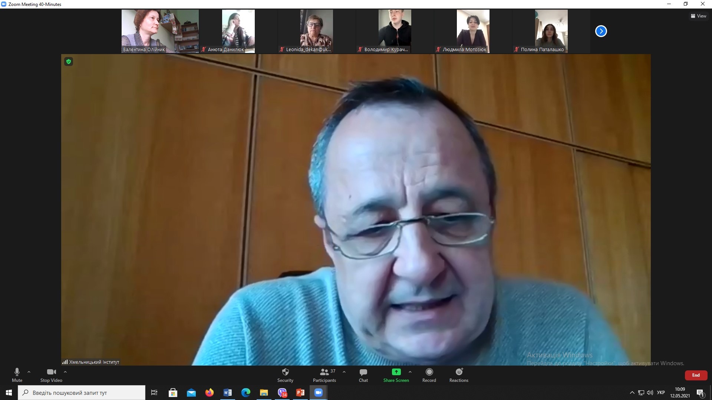The image size is (712, 400).
Task: Open PowerPoint from the taskbar
Action: coord(300,393)
